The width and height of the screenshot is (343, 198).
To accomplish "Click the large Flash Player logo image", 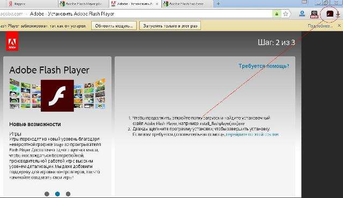I will pos(57,96).
